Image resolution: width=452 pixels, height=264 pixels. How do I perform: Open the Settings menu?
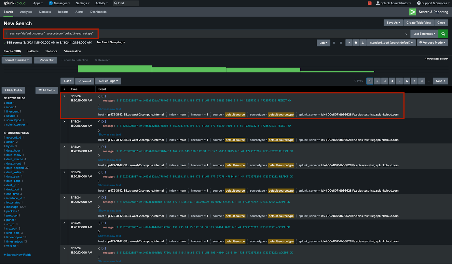click(83, 3)
